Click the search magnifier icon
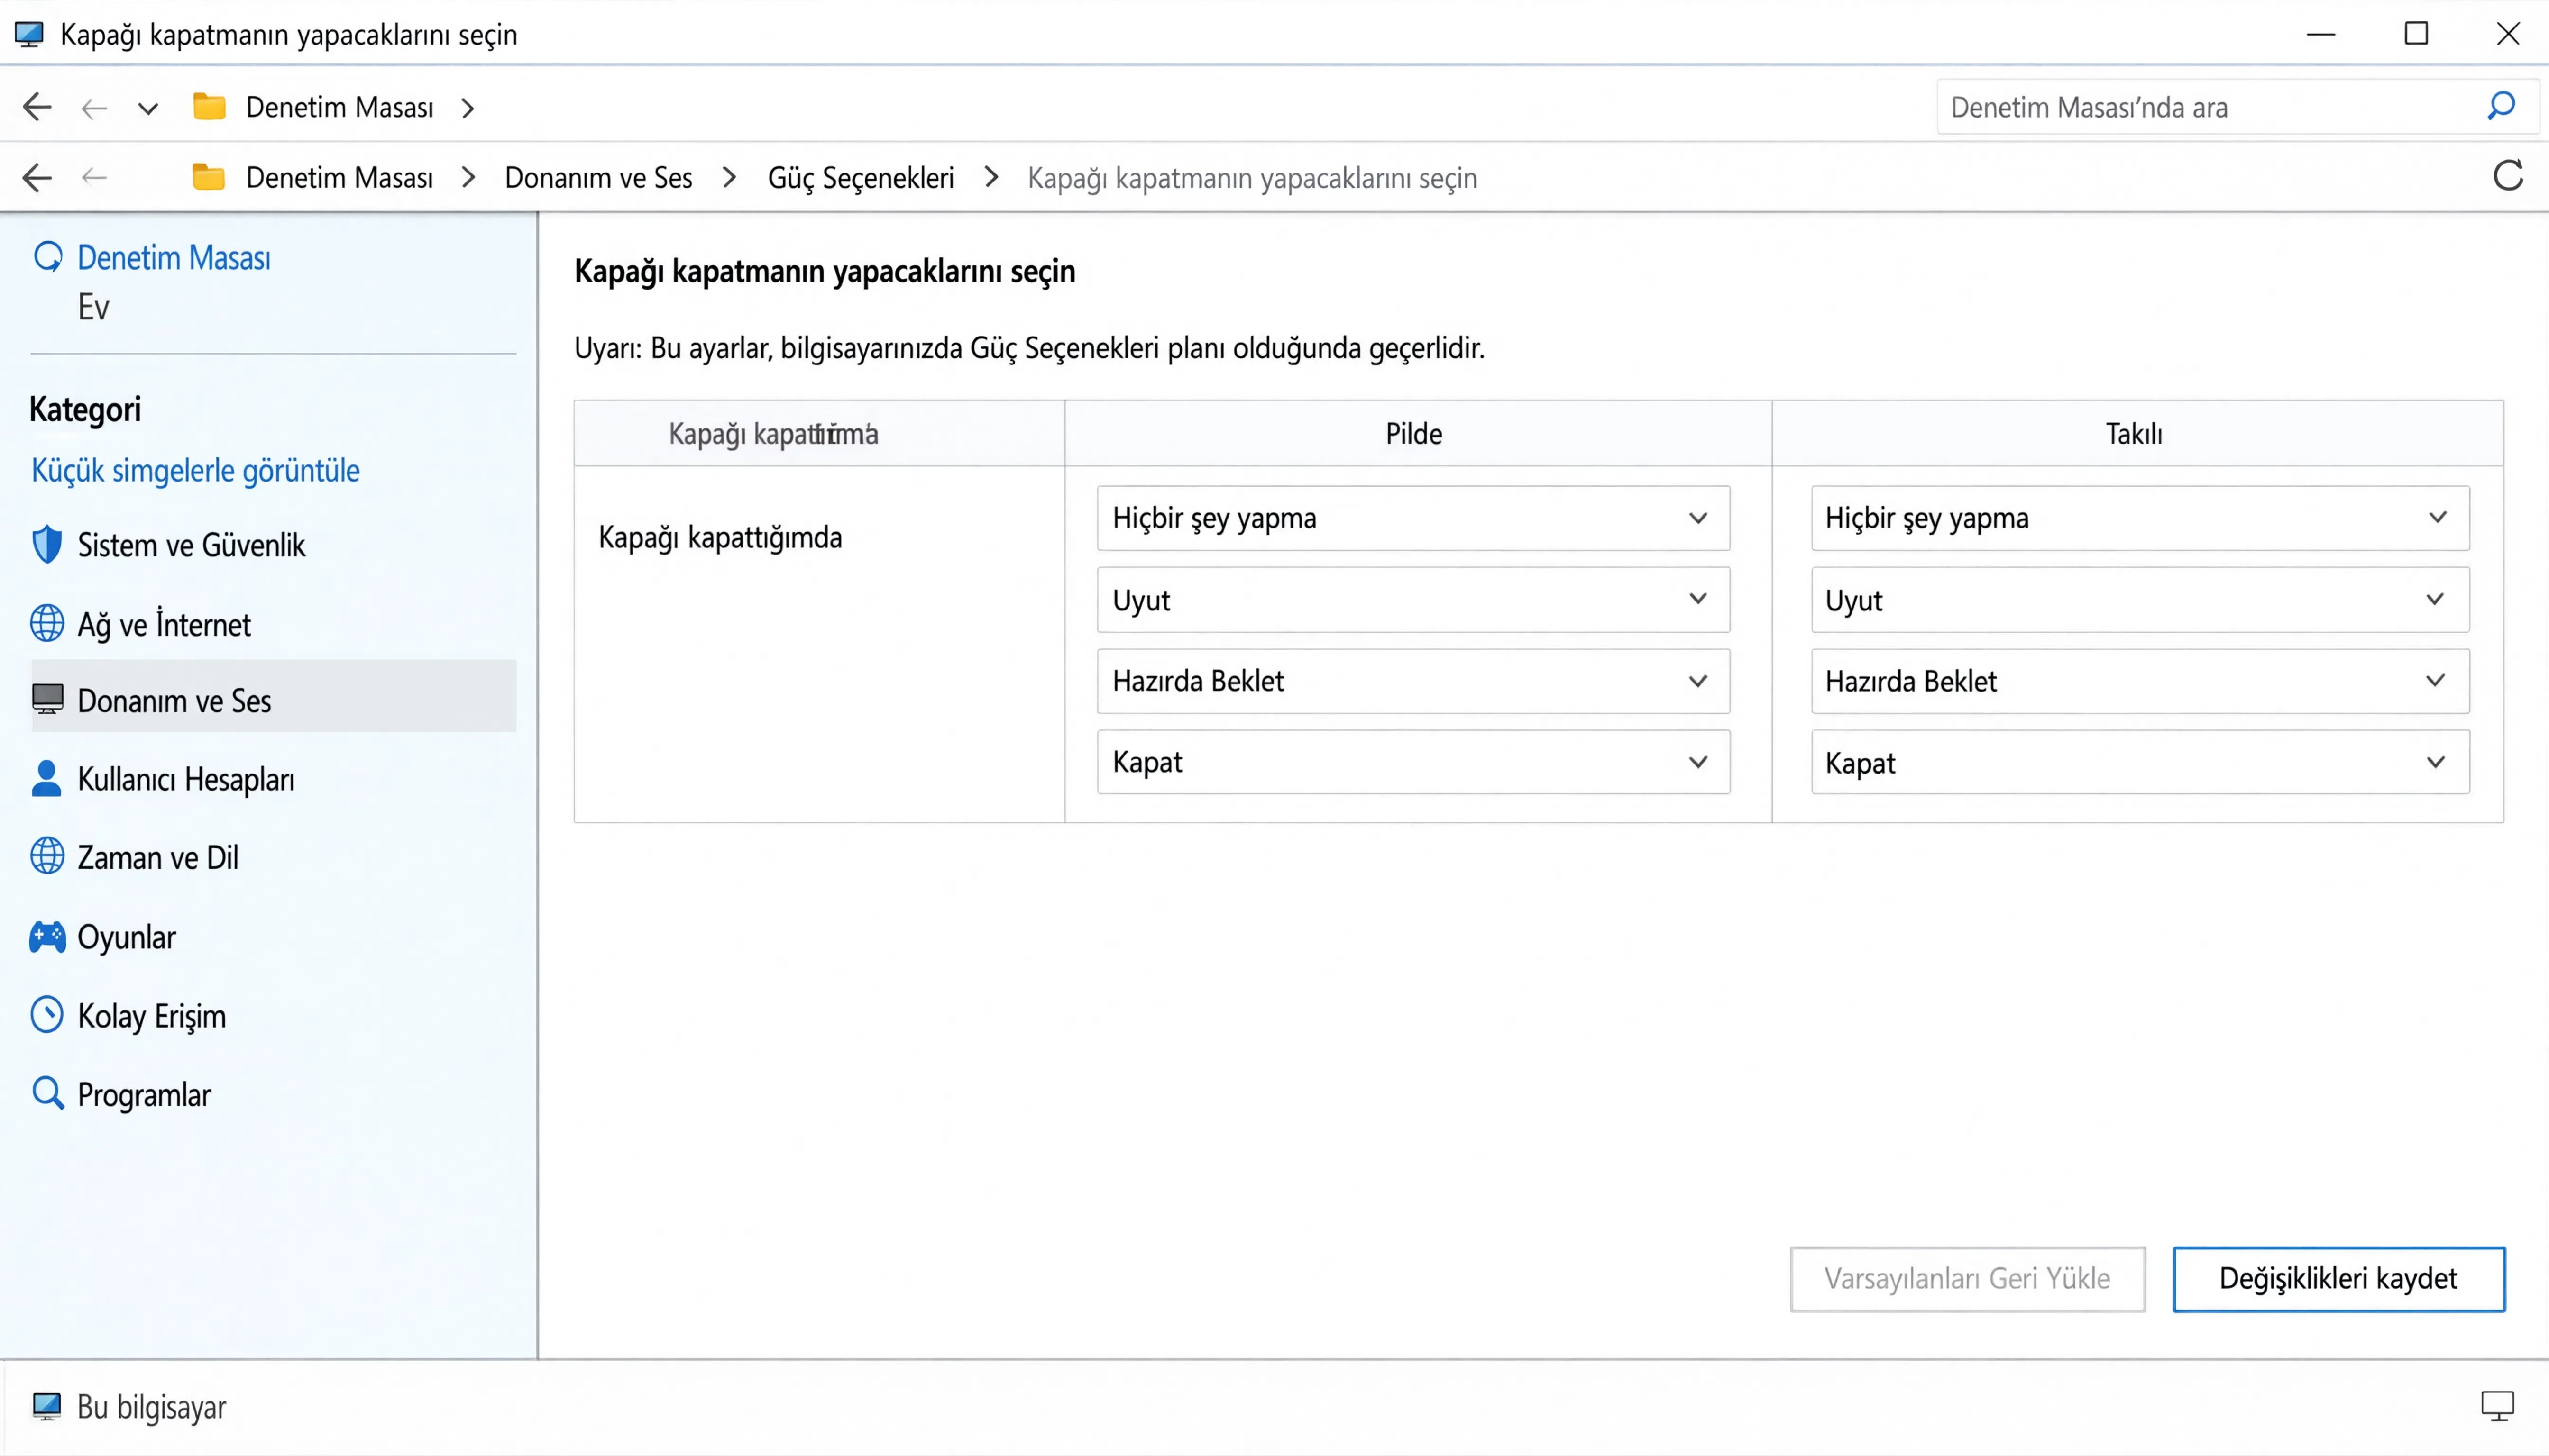The image size is (2549, 1456). tap(2501, 106)
